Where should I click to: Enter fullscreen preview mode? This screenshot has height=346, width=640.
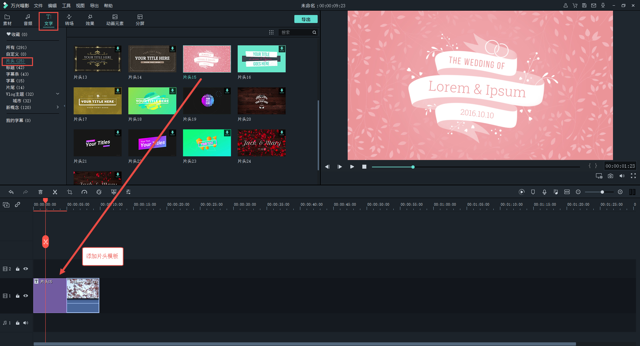pyautogui.click(x=633, y=176)
